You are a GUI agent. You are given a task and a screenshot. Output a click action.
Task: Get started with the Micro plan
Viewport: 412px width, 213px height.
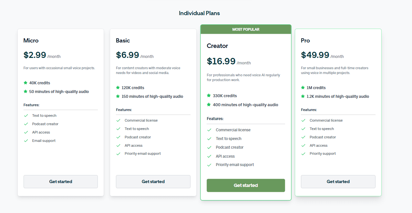coord(61,181)
